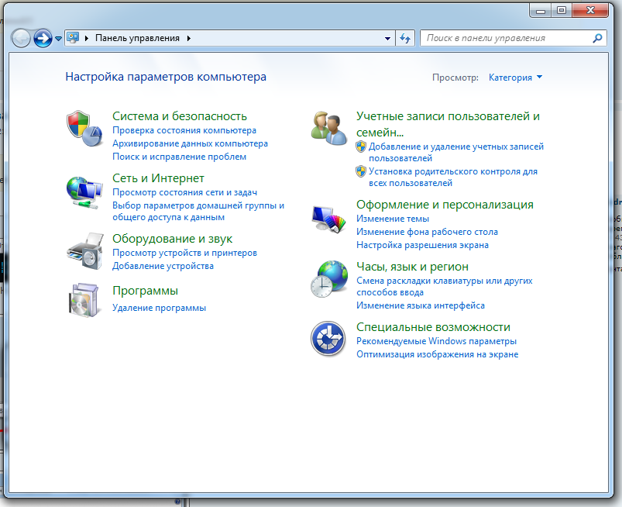Click the Ease of Access Center icon
The width and height of the screenshot is (622, 507).
click(328, 339)
